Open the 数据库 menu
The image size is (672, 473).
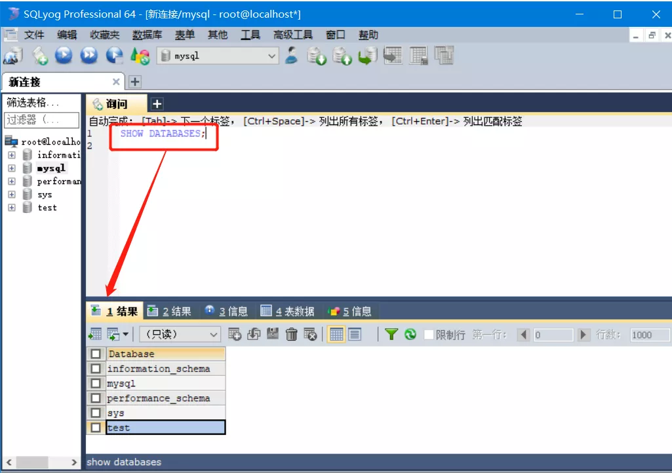pyautogui.click(x=147, y=35)
